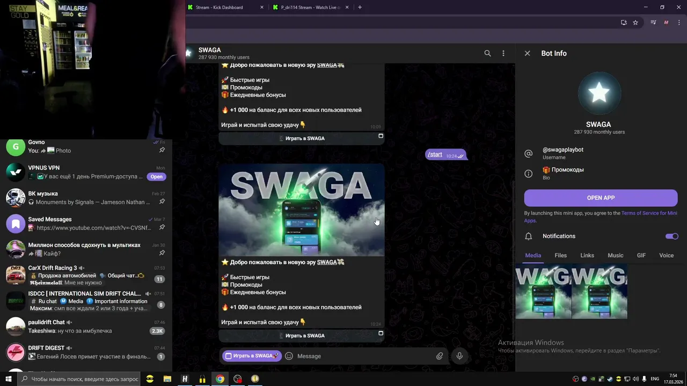Click the username @ icon in Bot Info
The image size is (687, 386).
click(528, 153)
